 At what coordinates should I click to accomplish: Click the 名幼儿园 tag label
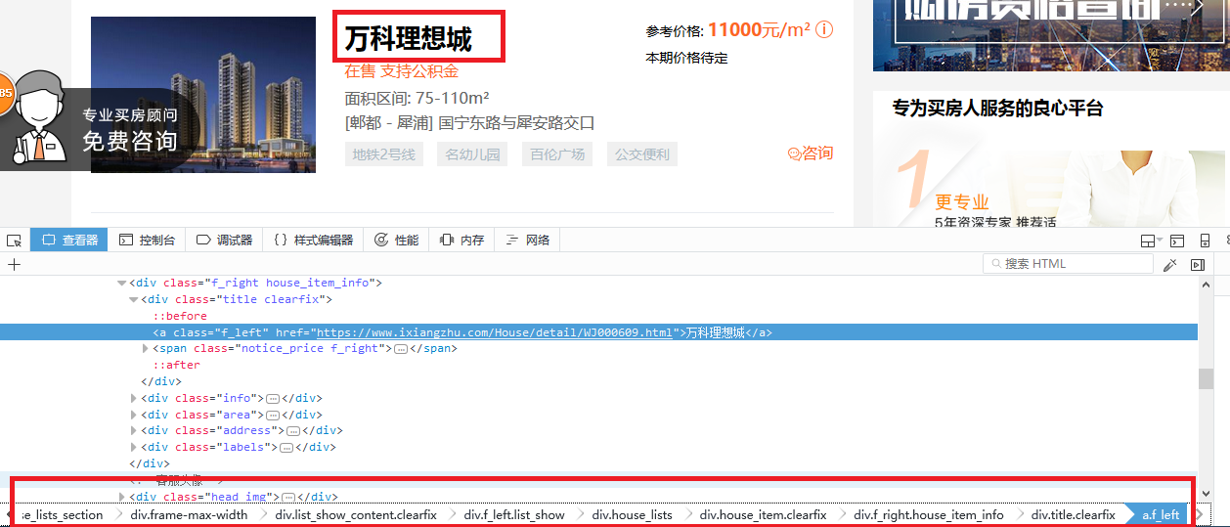pyautogui.click(x=472, y=154)
